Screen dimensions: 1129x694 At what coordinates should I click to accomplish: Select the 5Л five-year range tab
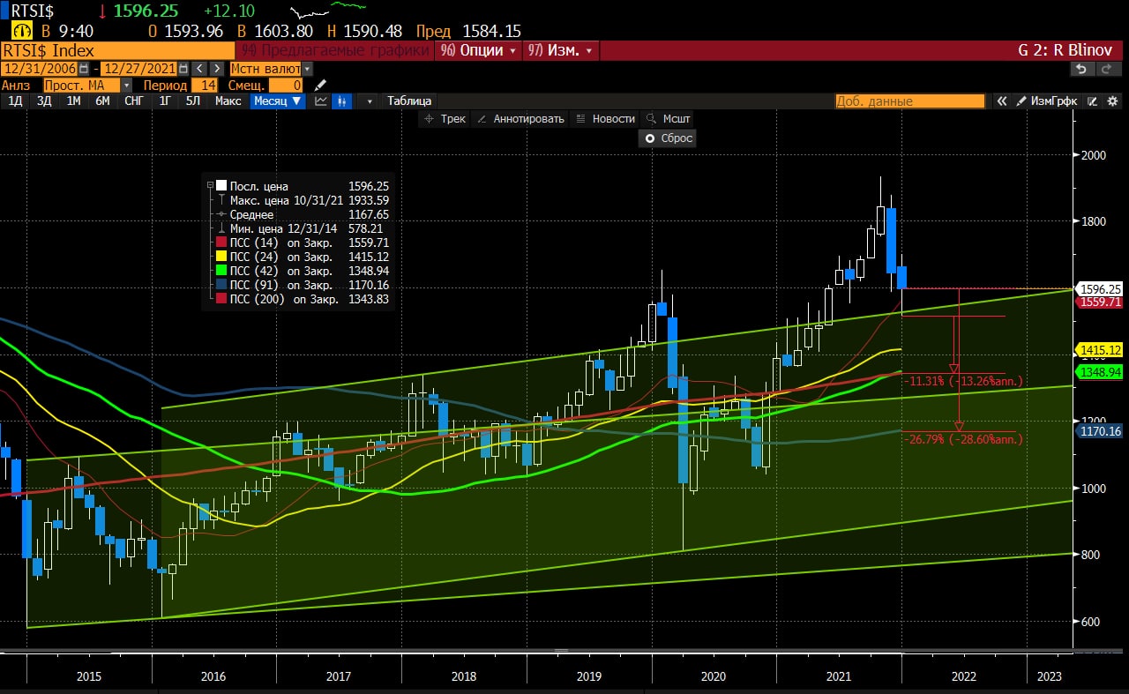(x=193, y=101)
